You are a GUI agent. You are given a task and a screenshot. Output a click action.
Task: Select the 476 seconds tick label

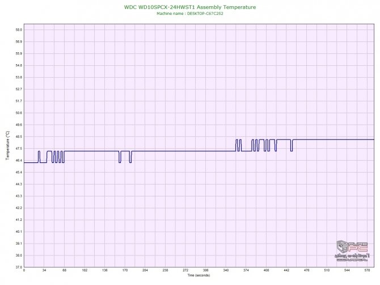tap(307, 270)
